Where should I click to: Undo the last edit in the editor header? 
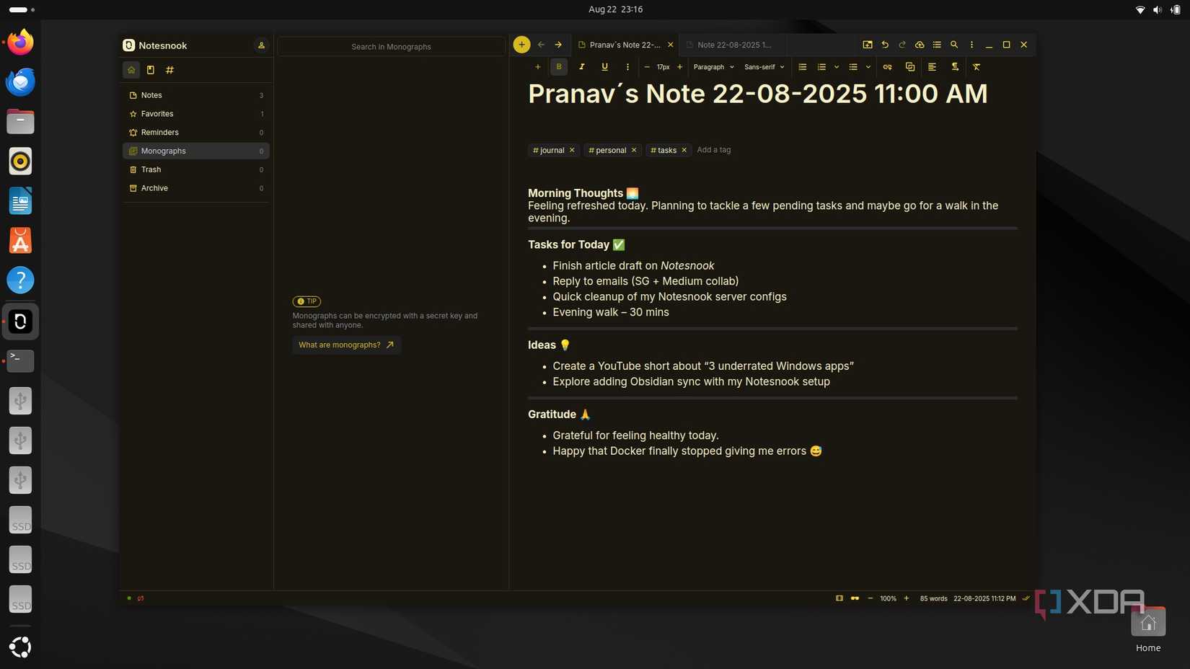coord(885,45)
